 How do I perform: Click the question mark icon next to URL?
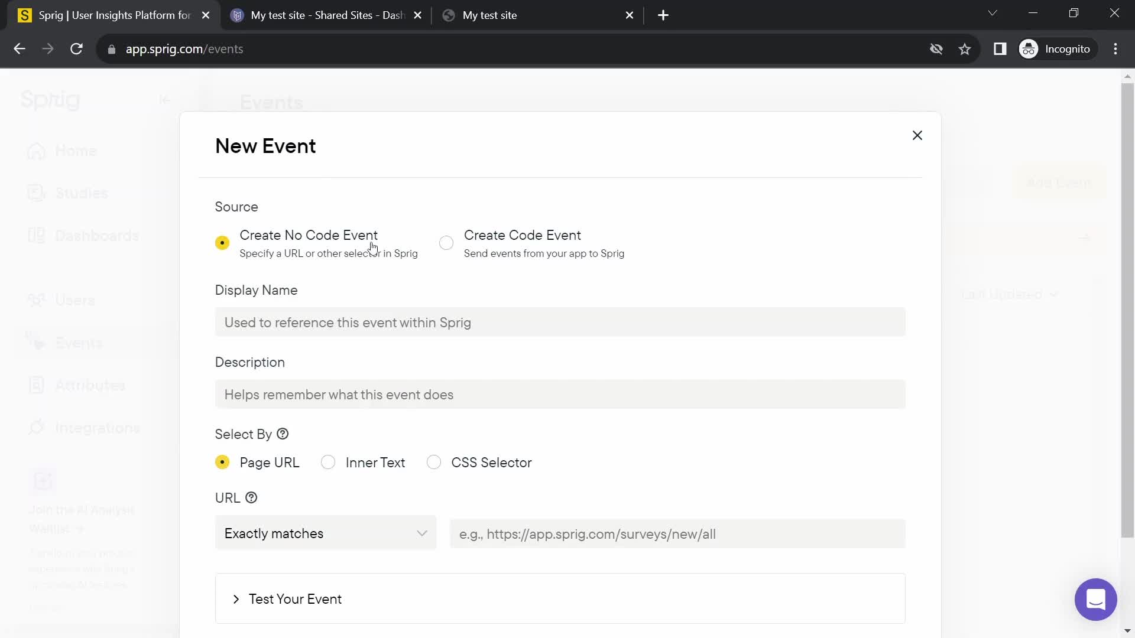point(251,498)
